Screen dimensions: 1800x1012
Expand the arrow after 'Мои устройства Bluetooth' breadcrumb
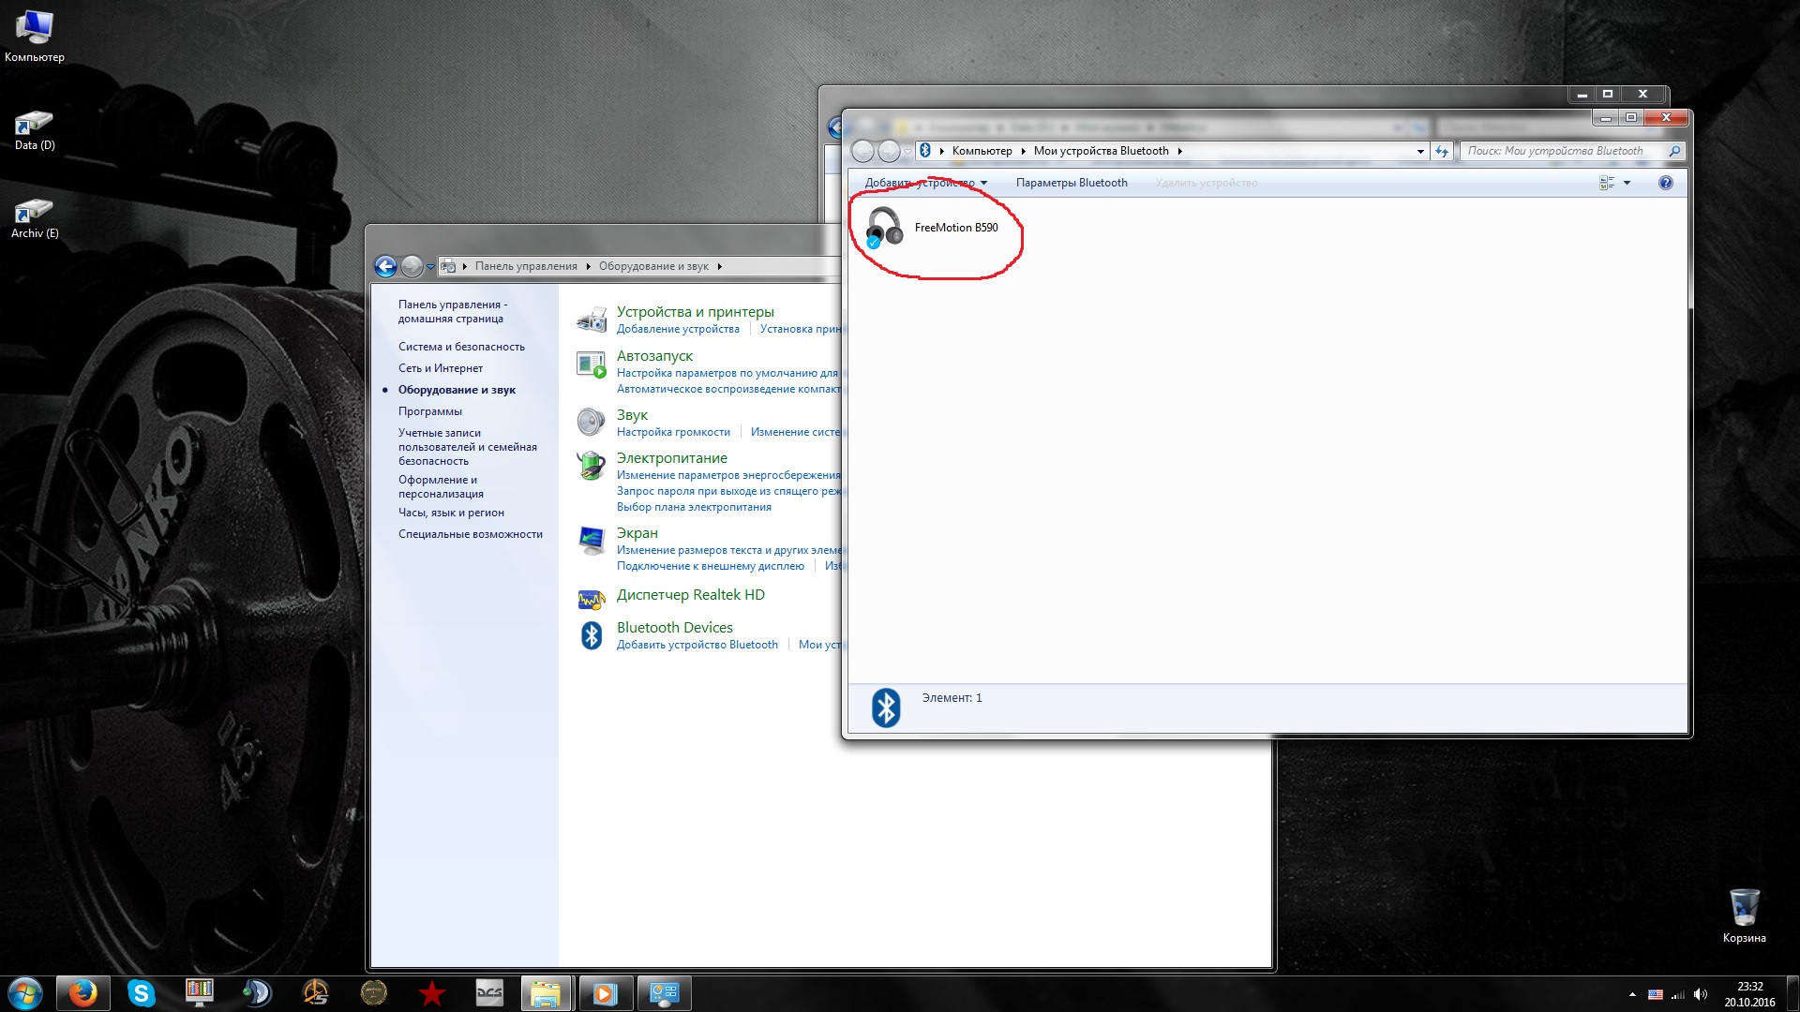tap(1179, 151)
